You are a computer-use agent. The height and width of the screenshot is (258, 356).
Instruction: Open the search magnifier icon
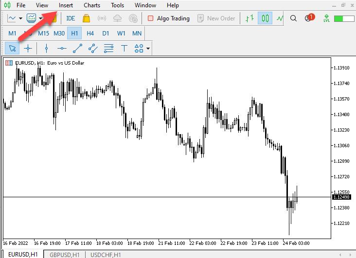coord(293,18)
